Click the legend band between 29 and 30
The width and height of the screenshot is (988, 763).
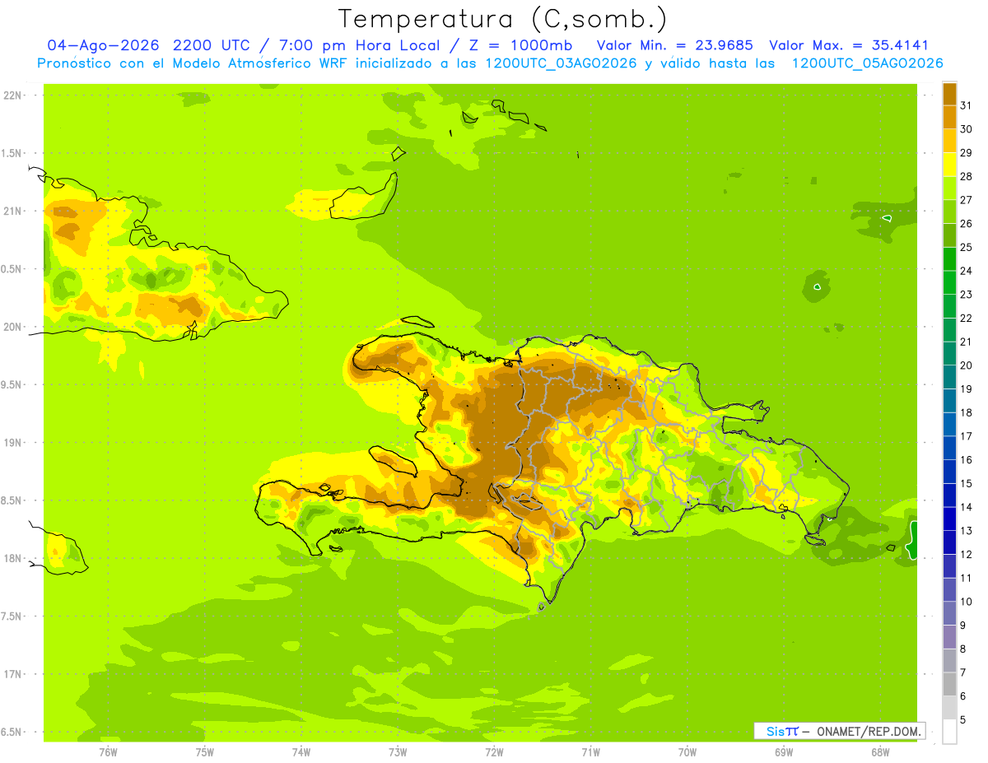(949, 140)
